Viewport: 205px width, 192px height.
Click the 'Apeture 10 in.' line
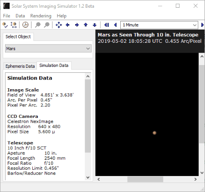32,153
